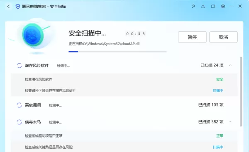Select the 高危漏洞 category title
249x152 pixels.
(x=33, y=105)
